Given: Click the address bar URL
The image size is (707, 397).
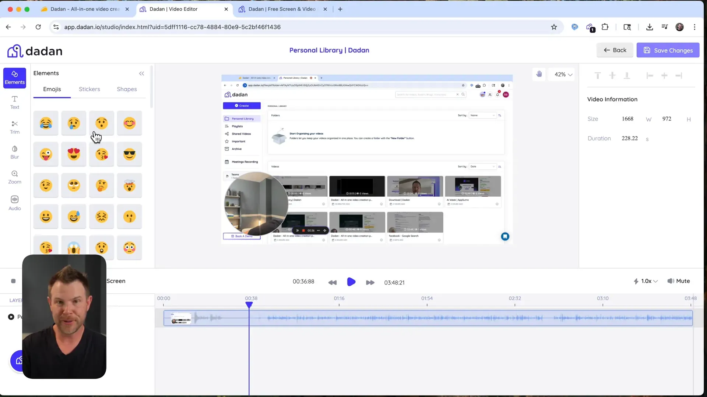Looking at the screenshot, I should coord(172,27).
